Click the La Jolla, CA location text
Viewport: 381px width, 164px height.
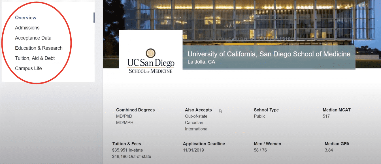pyautogui.click(x=201, y=62)
